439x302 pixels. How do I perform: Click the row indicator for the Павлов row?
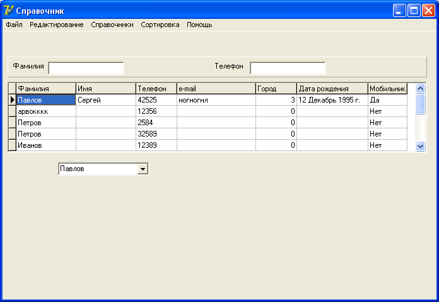[13, 100]
